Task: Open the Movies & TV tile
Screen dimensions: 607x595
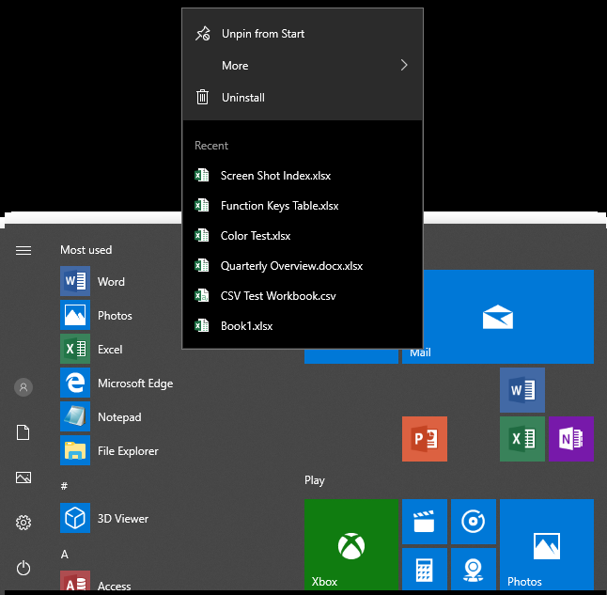Action: point(425,522)
